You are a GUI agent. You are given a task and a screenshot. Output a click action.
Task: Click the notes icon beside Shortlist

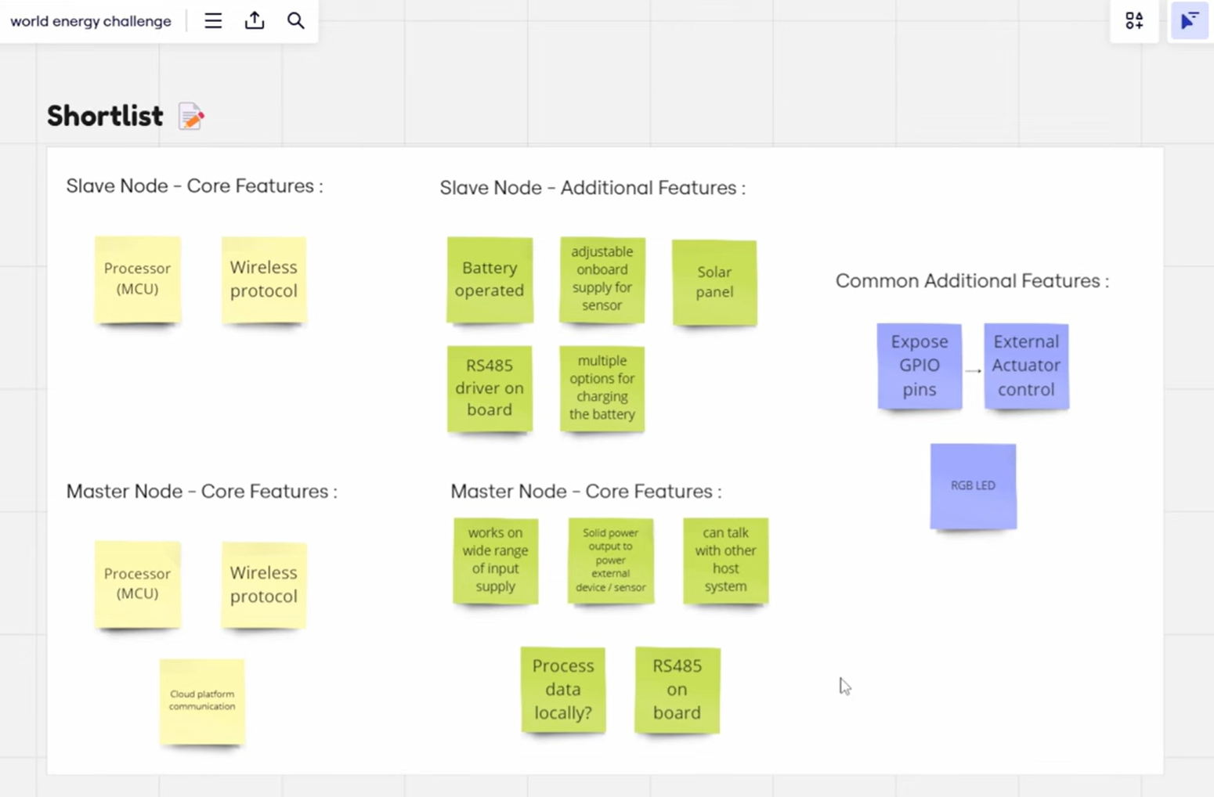191,117
